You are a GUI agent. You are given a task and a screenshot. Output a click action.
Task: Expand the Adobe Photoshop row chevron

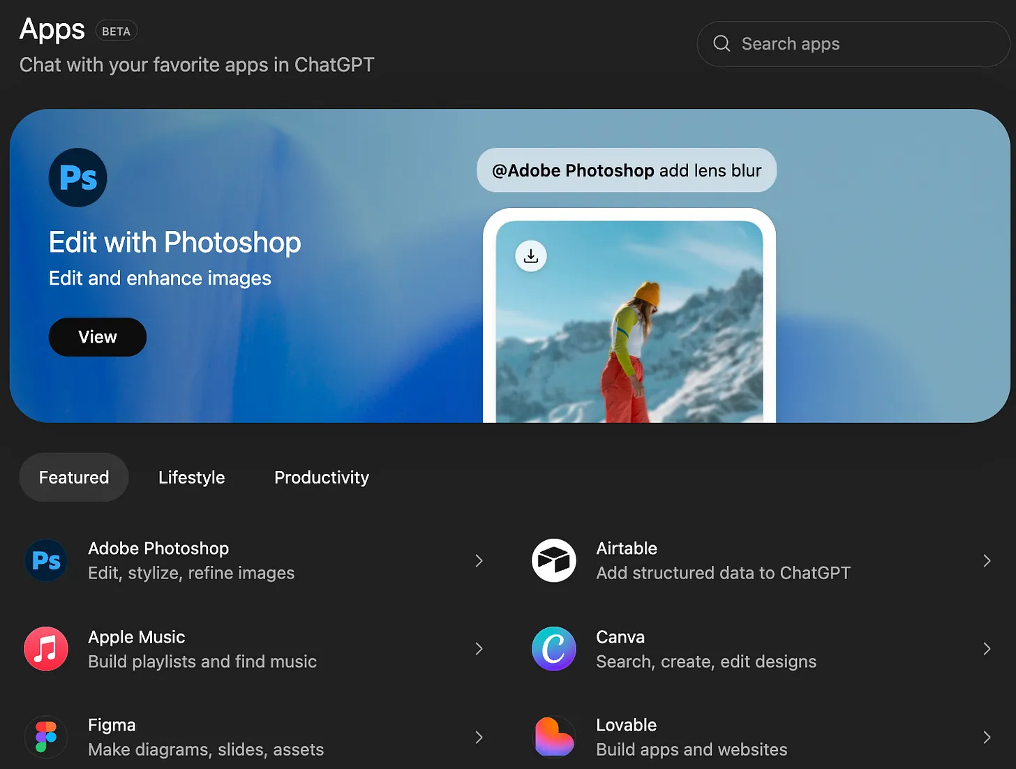click(x=479, y=560)
